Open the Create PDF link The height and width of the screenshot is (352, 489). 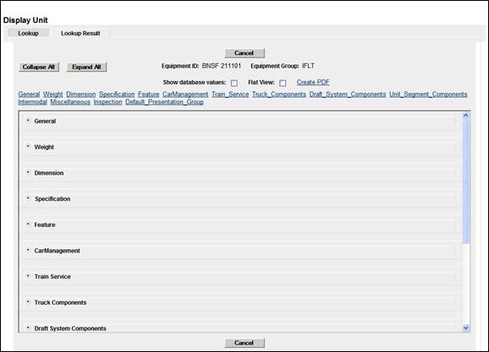pos(313,82)
